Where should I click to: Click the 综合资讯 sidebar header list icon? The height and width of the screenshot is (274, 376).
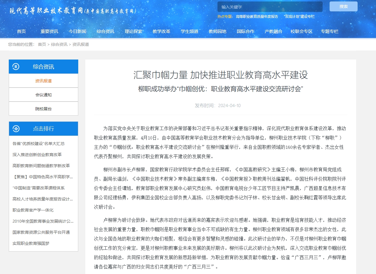pos(16,67)
